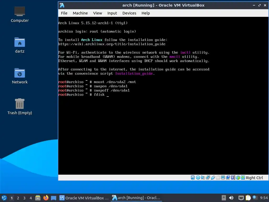Viewport: 269px width, 202px height.
Task: Switch to workspace 3
Action: pos(24,198)
